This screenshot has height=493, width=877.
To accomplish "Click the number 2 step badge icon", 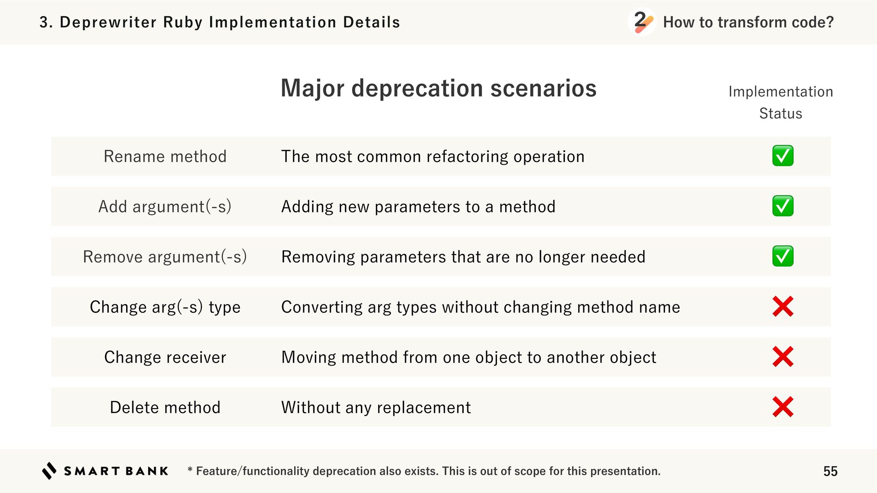I will click(x=642, y=22).
